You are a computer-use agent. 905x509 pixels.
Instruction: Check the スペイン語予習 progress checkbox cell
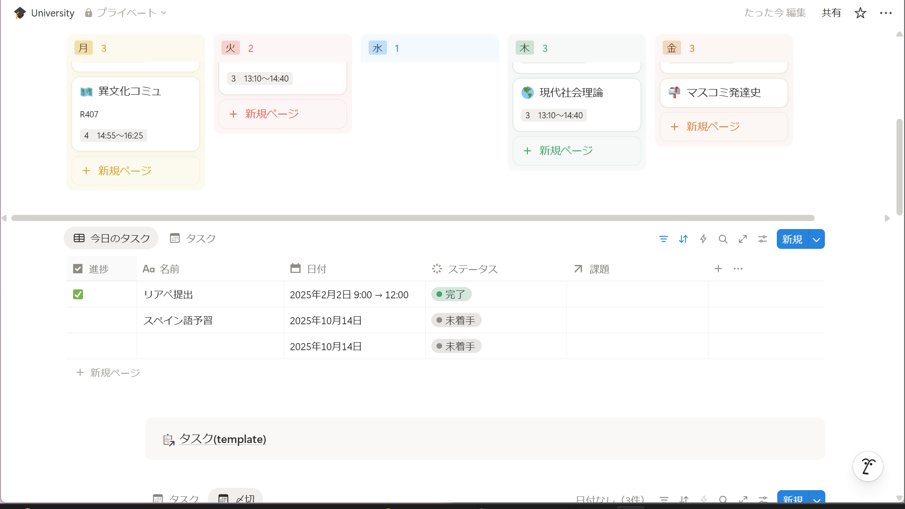tap(78, 320)
